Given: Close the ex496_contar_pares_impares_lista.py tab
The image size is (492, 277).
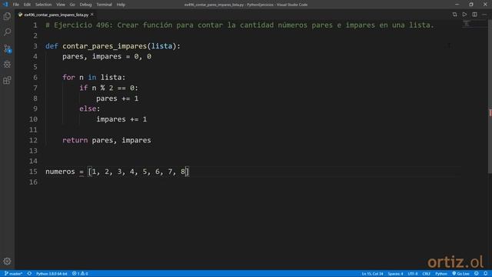Looking at the screenshot, I should 92,15.
